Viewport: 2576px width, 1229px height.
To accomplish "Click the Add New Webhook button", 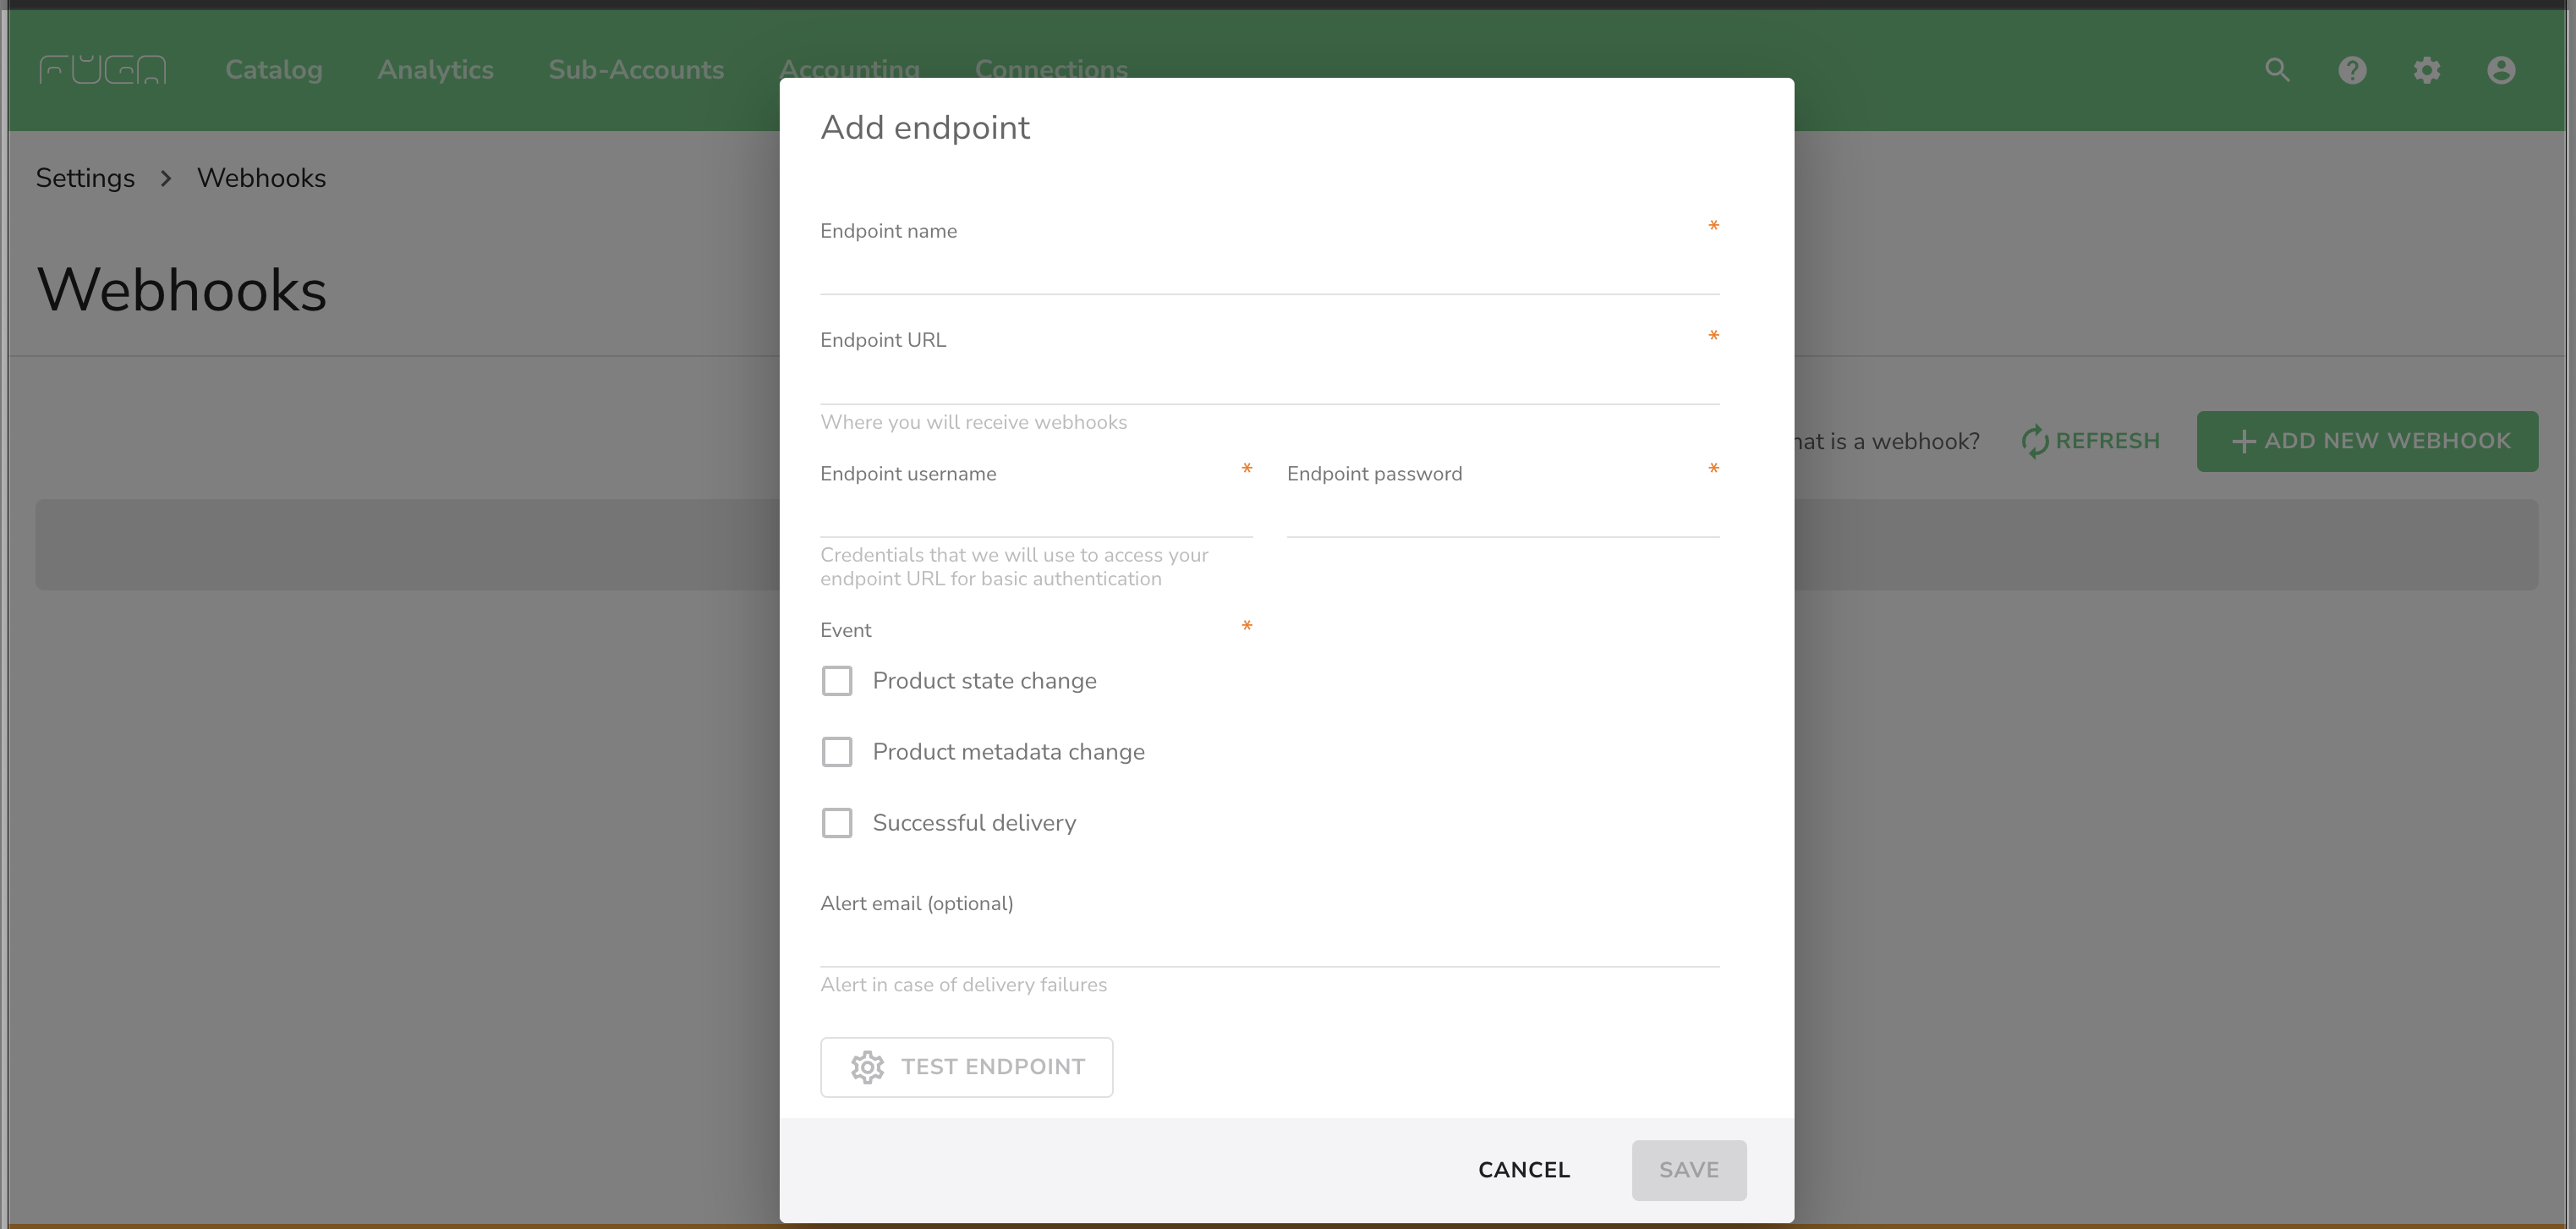I will point(2367,441).
